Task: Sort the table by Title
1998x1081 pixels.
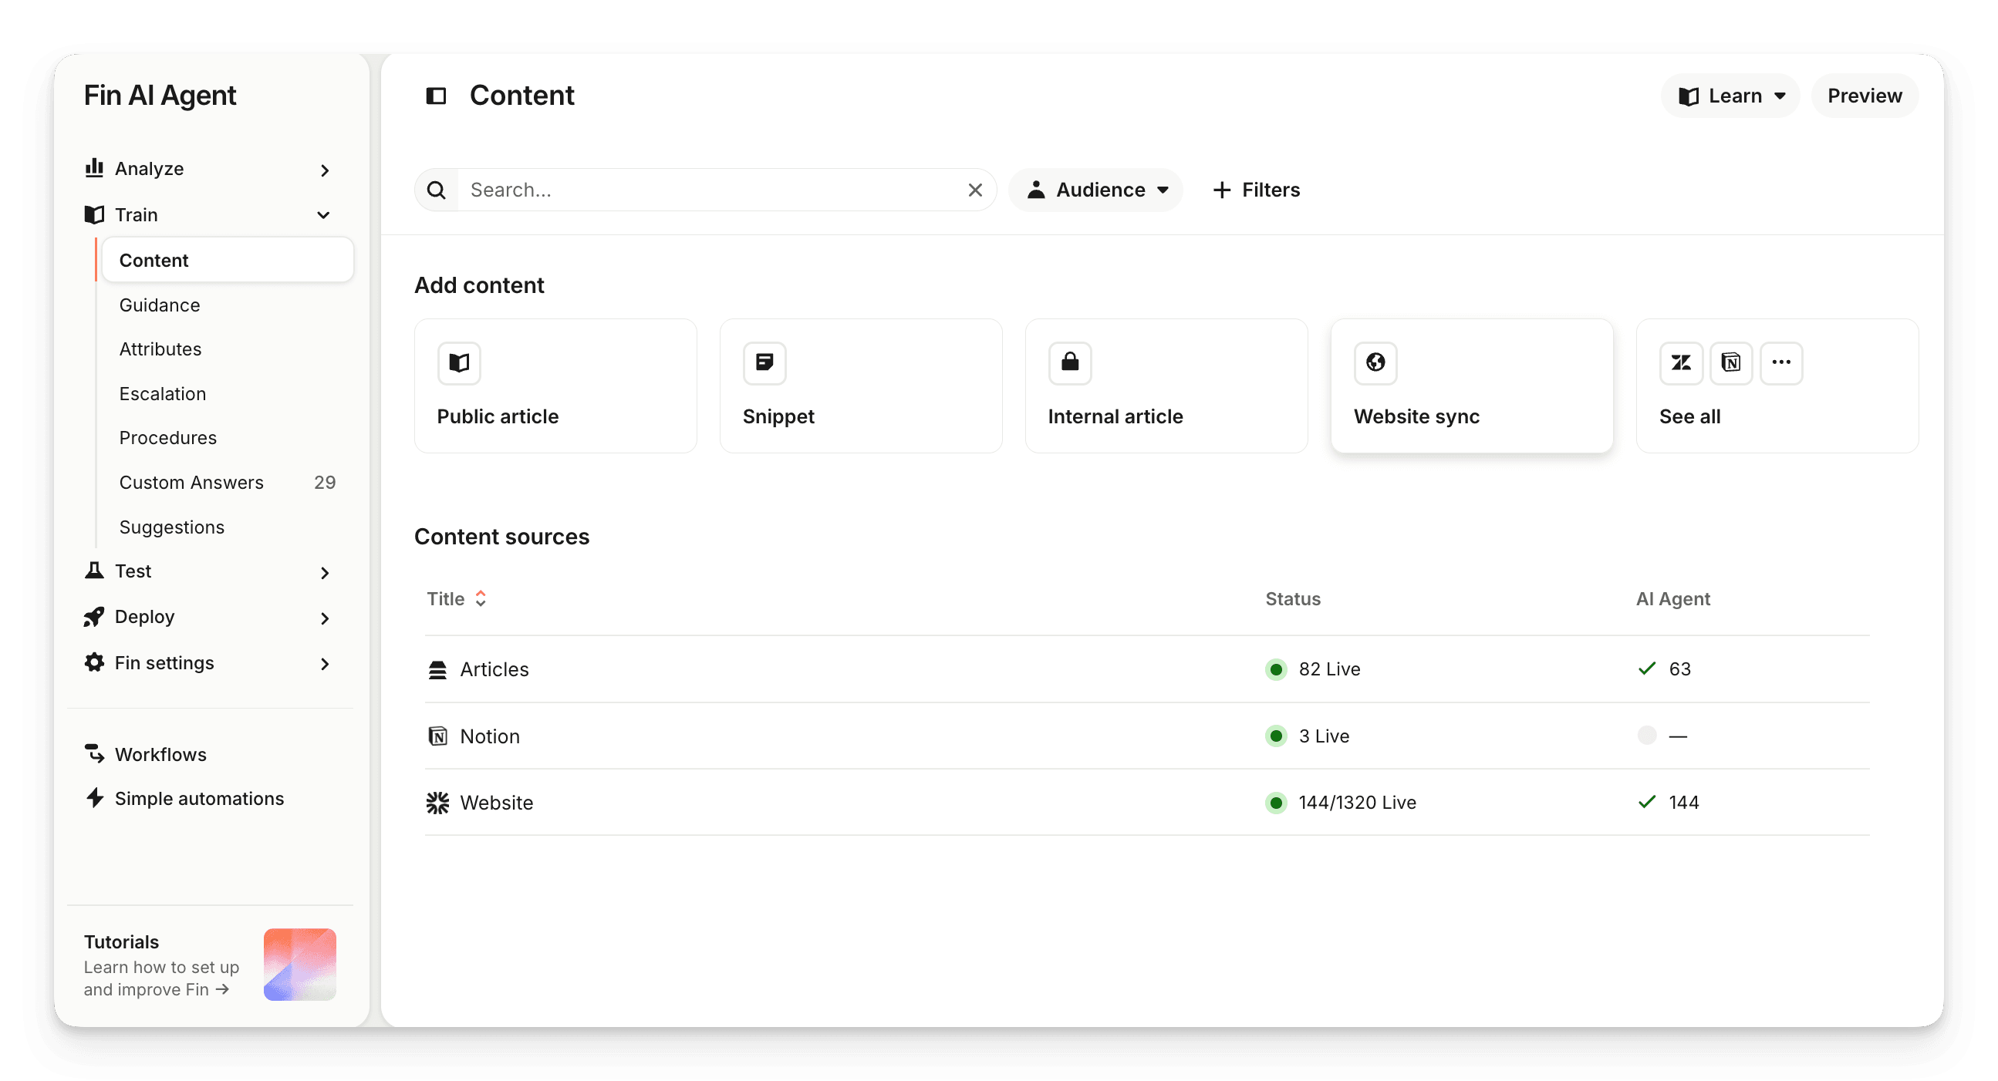Action: point(457,598)
